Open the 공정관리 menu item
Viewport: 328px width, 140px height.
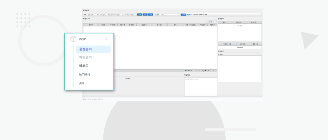point(93,49)
